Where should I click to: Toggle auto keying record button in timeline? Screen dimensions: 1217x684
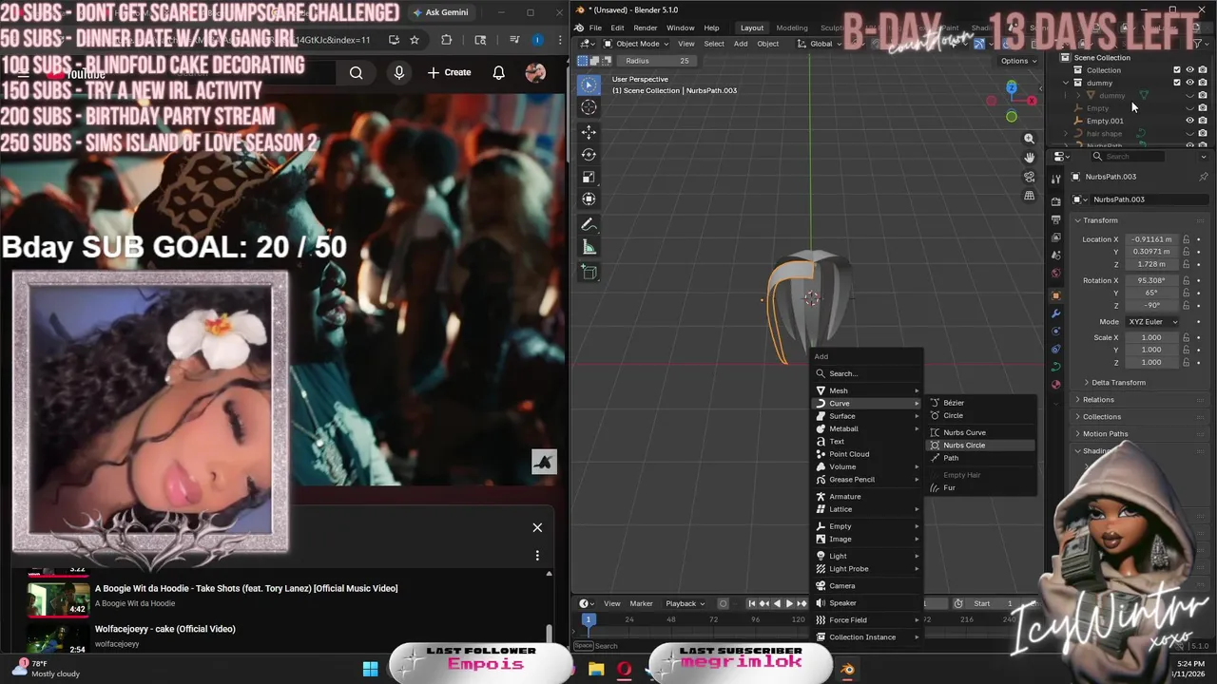724,603
